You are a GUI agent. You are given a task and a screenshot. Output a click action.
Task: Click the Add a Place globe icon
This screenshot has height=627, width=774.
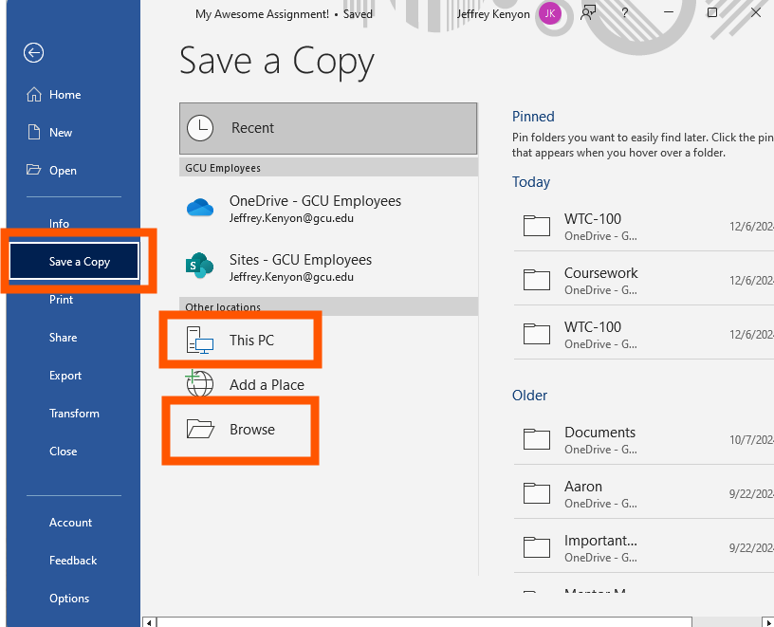pos(199,383)
